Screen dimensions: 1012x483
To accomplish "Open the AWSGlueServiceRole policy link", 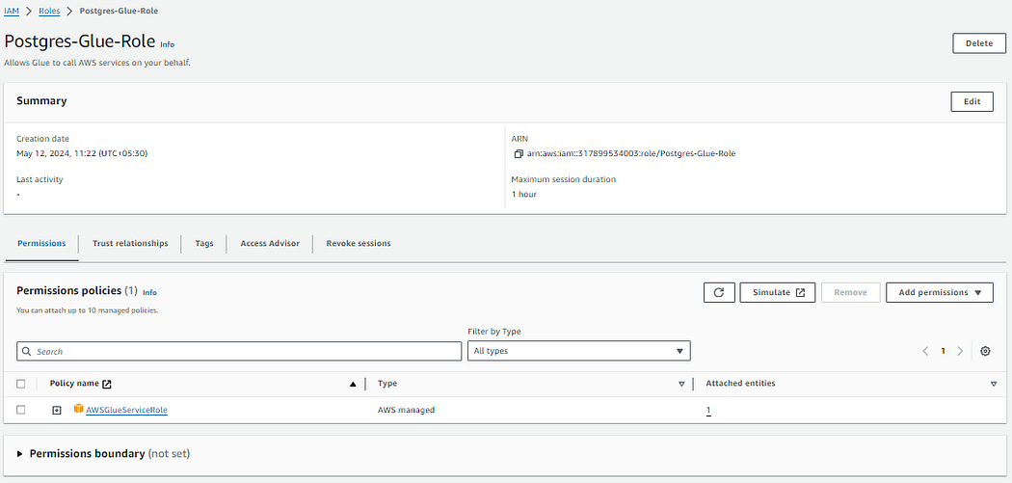I will (126, 410).
